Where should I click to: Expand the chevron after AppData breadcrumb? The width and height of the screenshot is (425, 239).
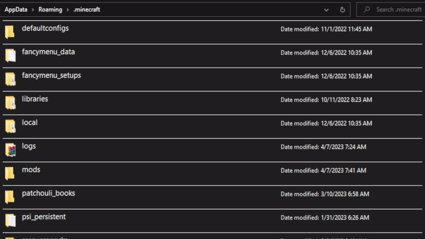(x=33, y=10)
